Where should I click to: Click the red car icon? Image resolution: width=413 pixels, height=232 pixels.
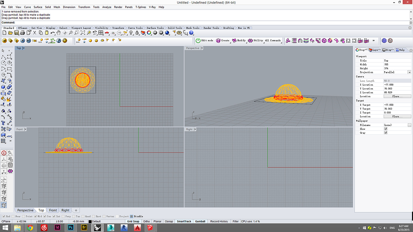point(107,33)
